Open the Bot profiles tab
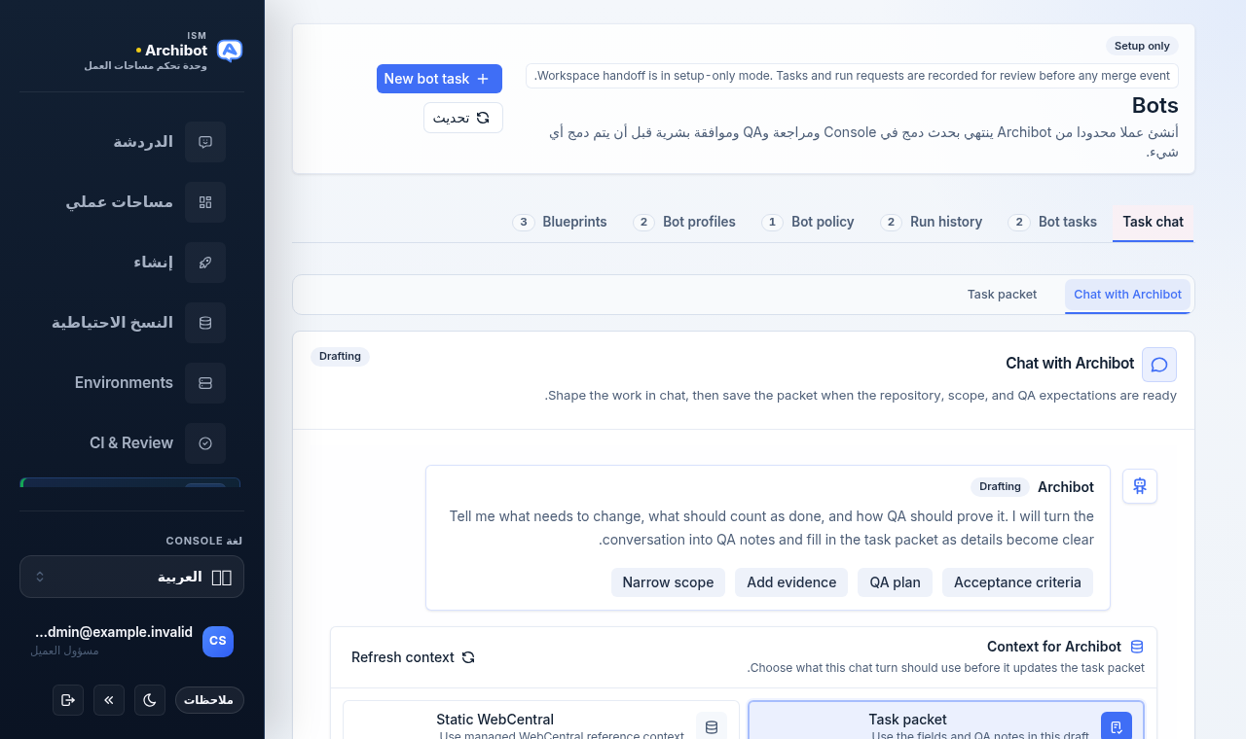Image resolution: width=1246 pixels, height=739 pixels. (x=684, y=222)
